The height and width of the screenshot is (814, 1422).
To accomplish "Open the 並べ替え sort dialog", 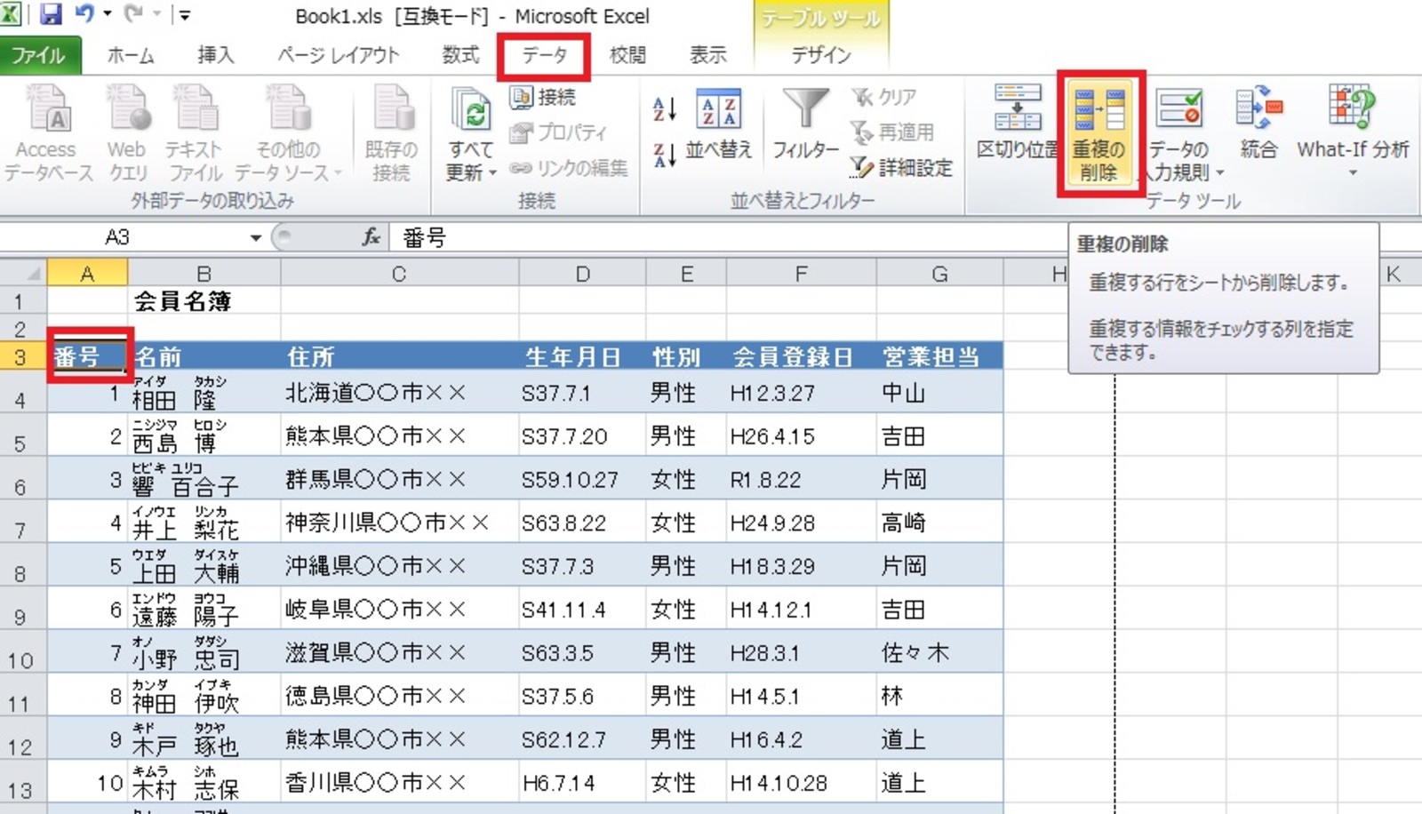I will 718,124.
